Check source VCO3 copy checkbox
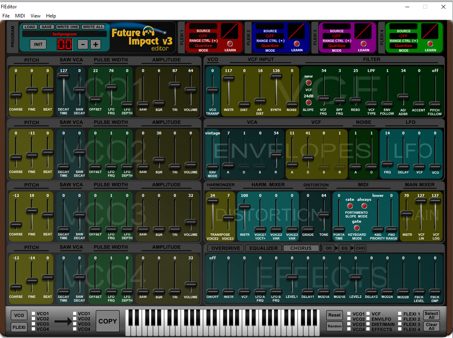 pos(33,324)
